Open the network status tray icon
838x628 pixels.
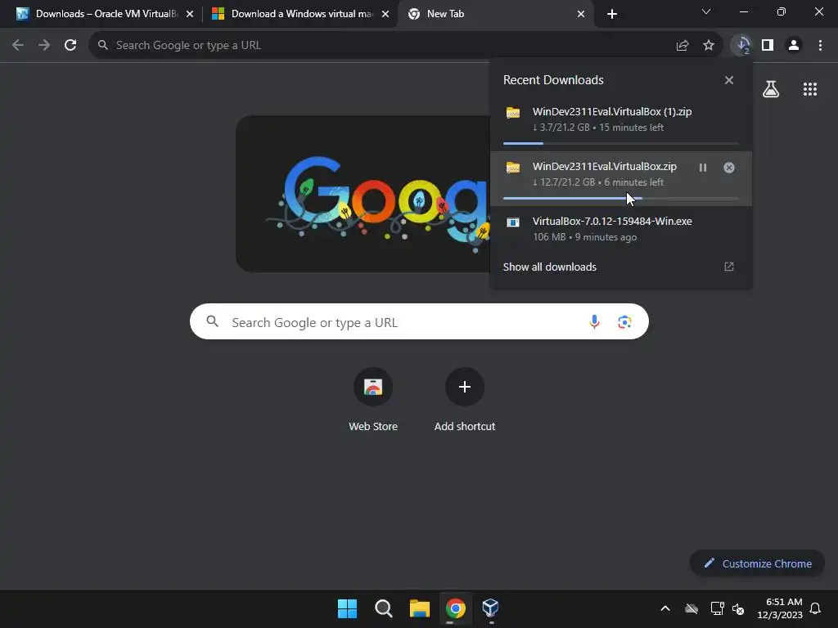pos(717,608)
